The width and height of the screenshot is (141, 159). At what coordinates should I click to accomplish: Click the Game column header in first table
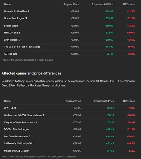tap(7, 4)
